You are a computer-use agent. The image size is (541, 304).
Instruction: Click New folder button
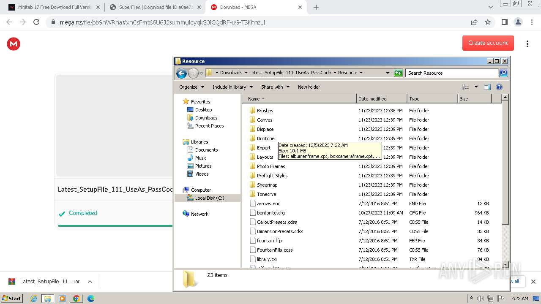pos(309,87)
